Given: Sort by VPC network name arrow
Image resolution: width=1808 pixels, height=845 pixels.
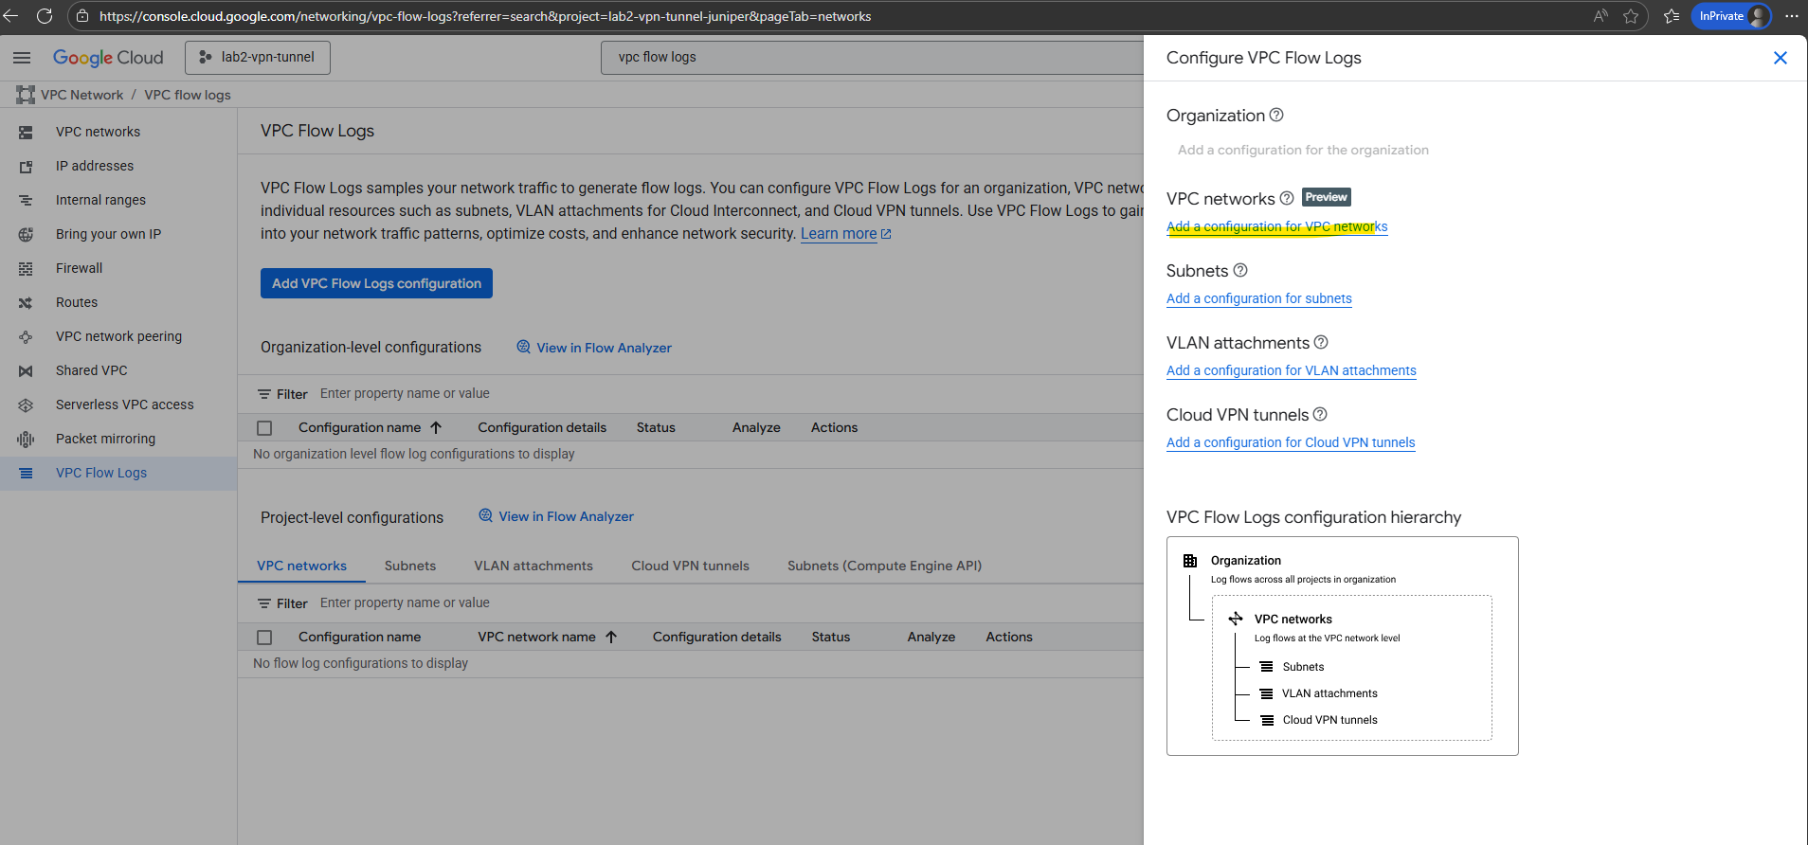Looking at the screenshot, I should point(611,638).
